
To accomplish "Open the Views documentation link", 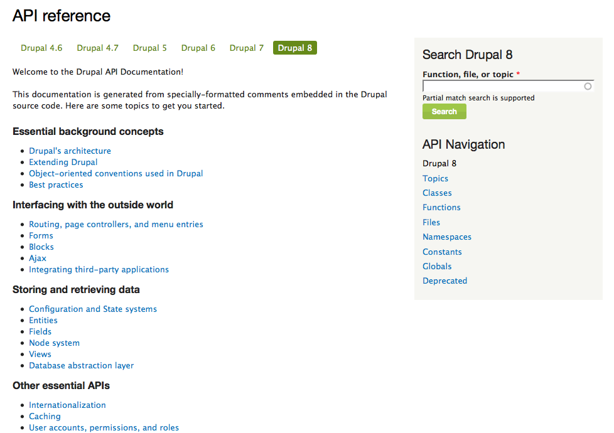I will [40, 354].
